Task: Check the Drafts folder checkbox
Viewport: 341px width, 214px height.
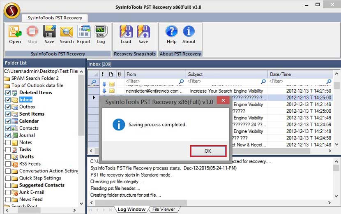Action: [x=8, y=157]
